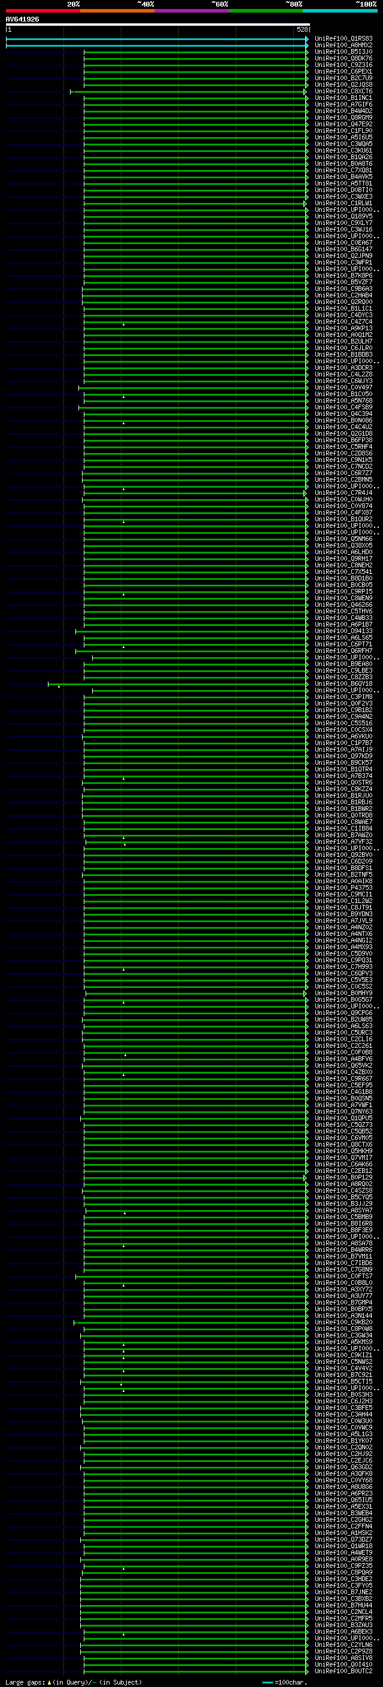
Task: Click hit label UniRef100_B4W4D2
Action: click(x=344, y=111)
